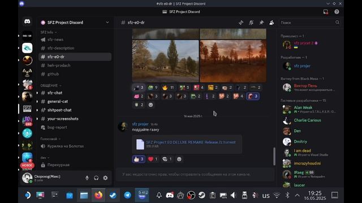Open Steam tray icon
The width and height of the screenshot is (362, 203).
202,195
